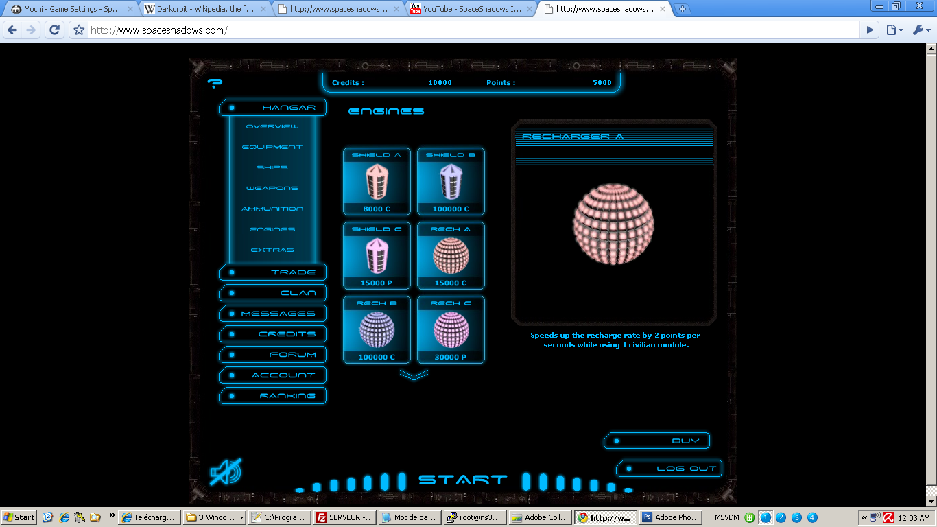Go forward with browser forward arrow
Viewport: 937px width, 527px height.
31,30
